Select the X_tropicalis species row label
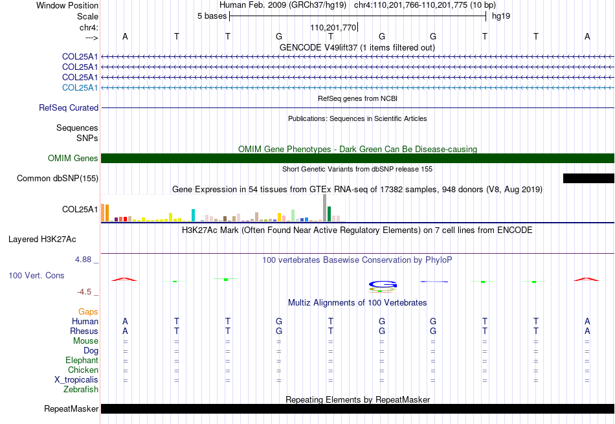Image resolution: width=615 pixels, height=424 pixels. tap(76, 380)
